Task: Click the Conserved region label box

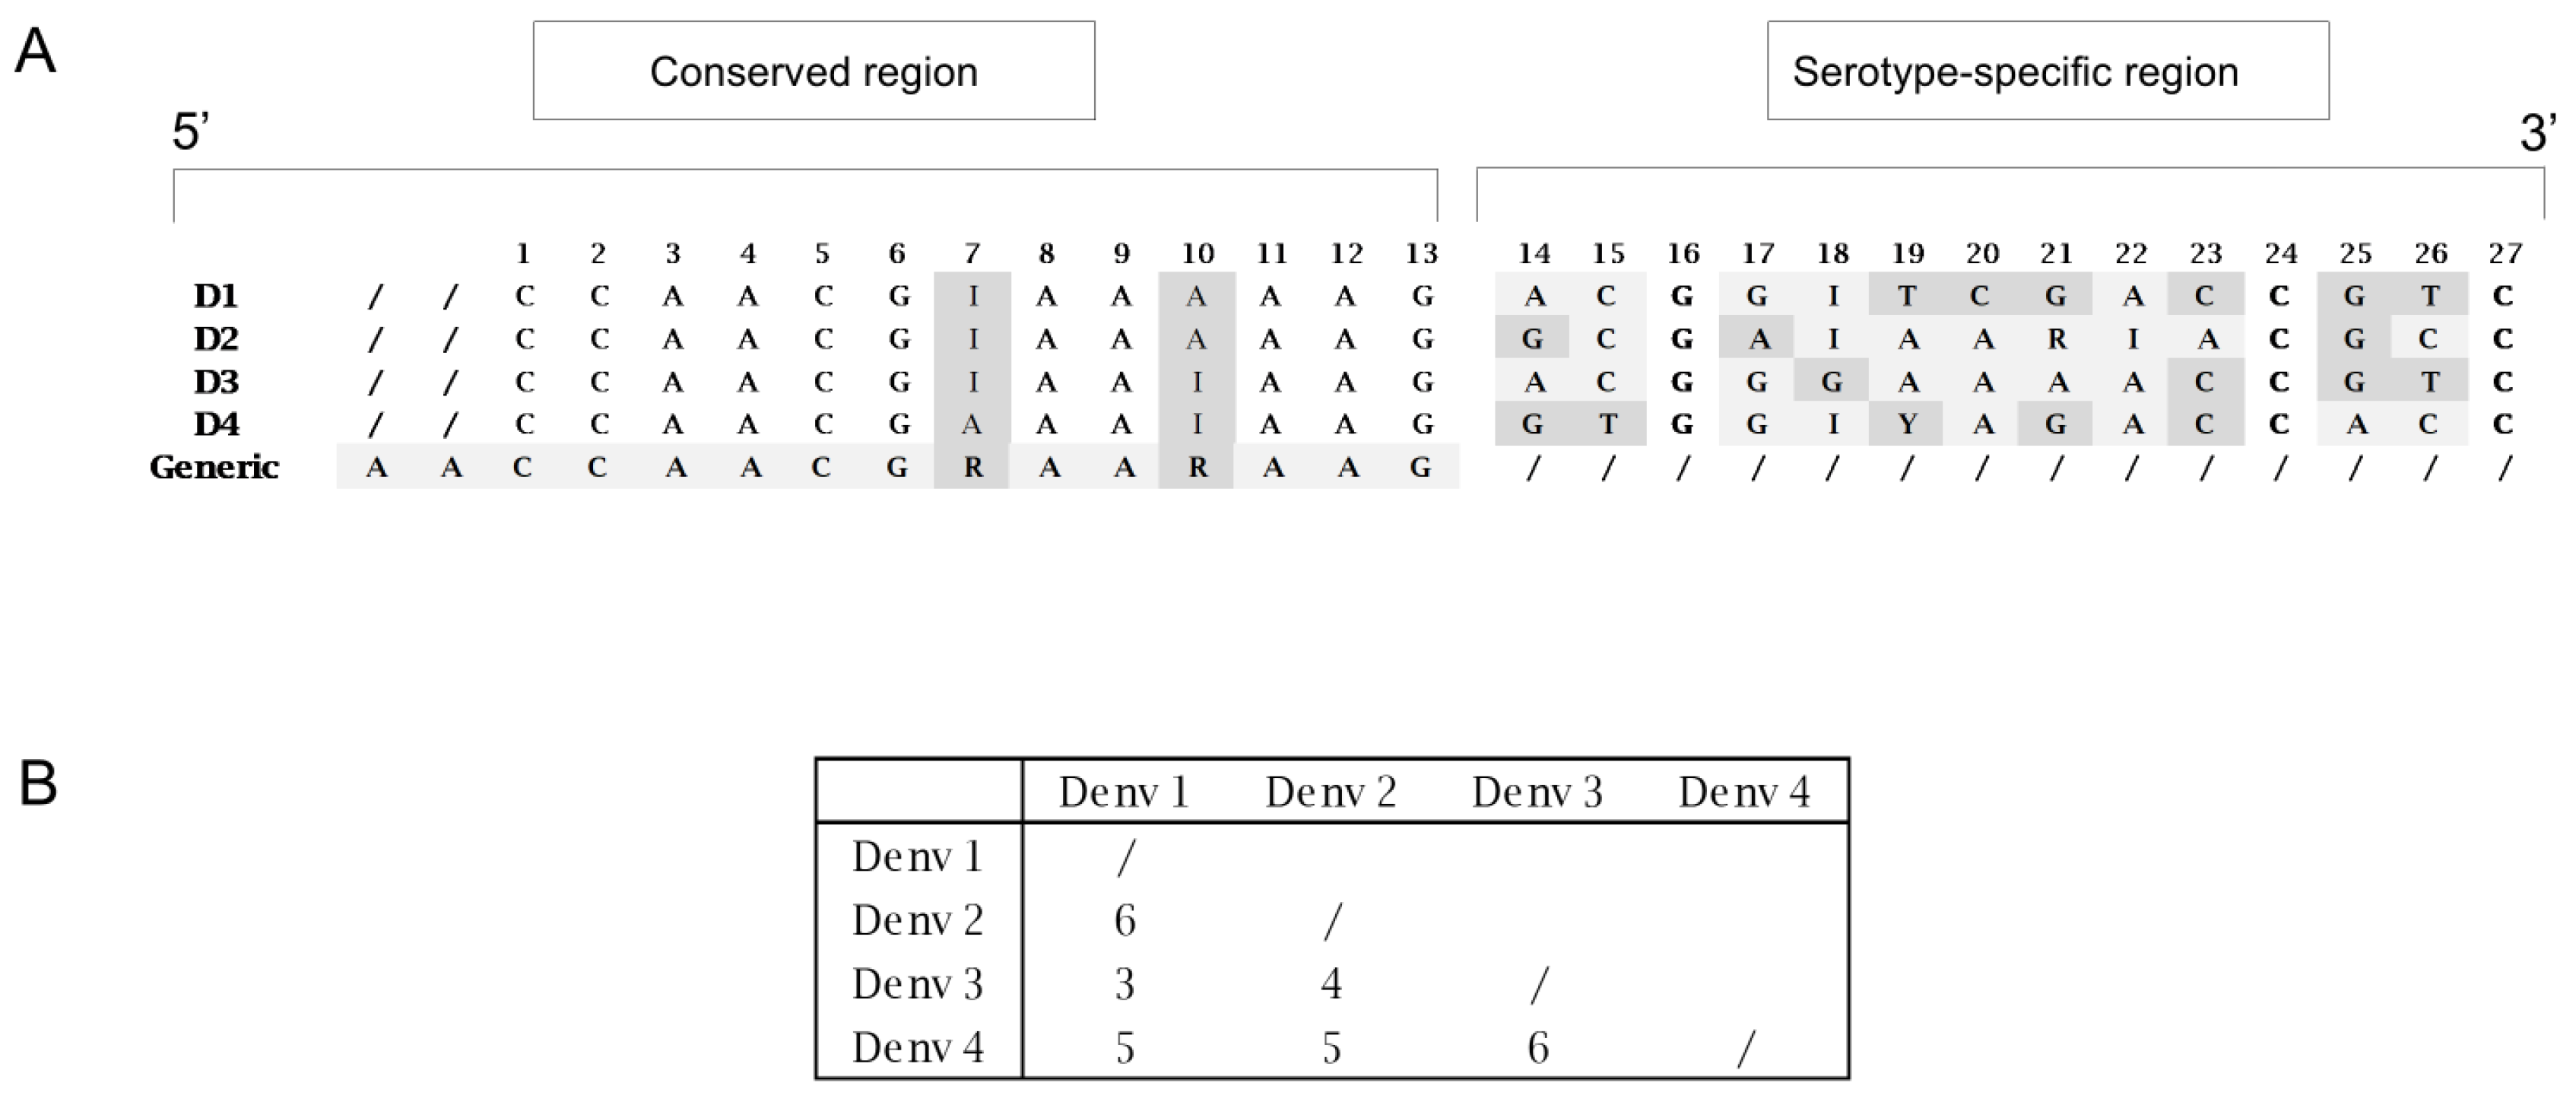Action: tap(813, 71)
